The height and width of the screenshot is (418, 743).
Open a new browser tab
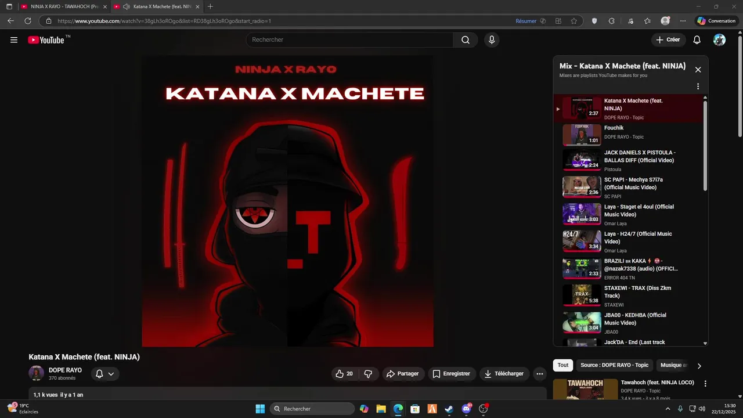tap(210, 6)
